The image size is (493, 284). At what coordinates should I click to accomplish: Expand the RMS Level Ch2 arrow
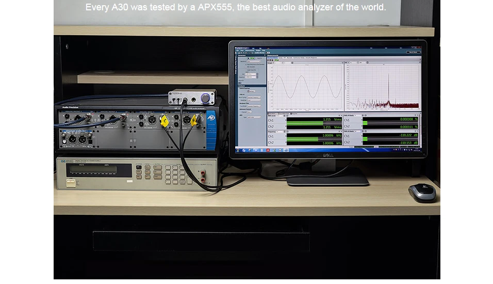(x=286, y=127)
